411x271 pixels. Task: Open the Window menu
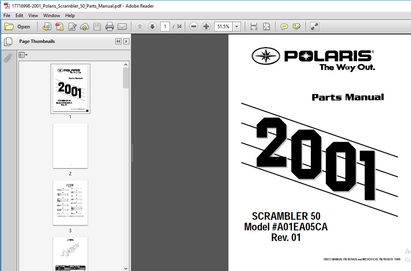point(51,16)
